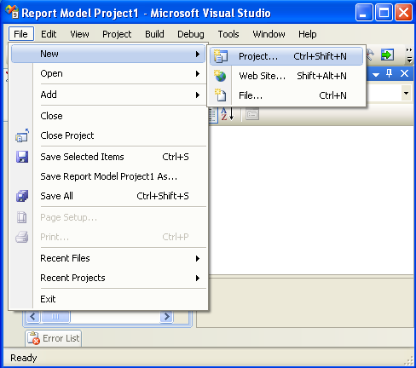Image resolution: width=416 pixels, height=368 pixels.
Task: Expand the Recent Projects submenu
Action: tap(198, 278)
